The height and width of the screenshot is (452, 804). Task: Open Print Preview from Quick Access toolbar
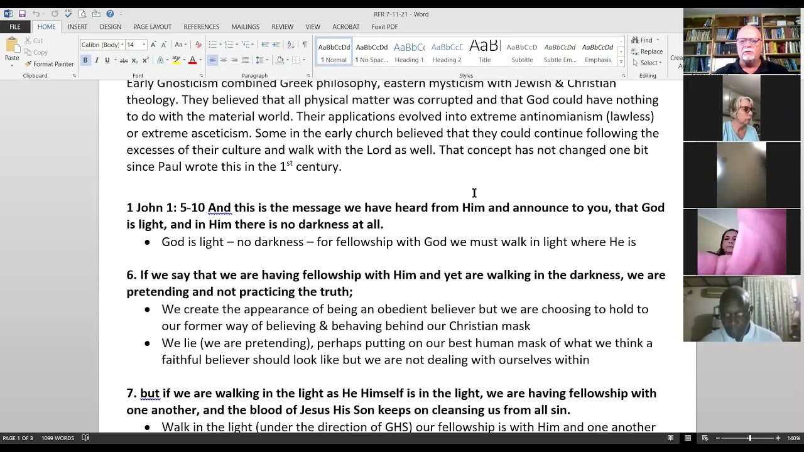pos(82,14)
